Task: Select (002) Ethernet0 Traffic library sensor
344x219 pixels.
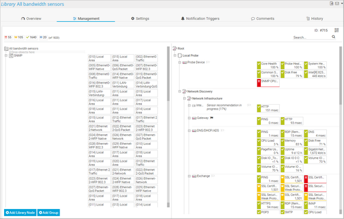Action: pyautogui.click(x=146, y=58)
